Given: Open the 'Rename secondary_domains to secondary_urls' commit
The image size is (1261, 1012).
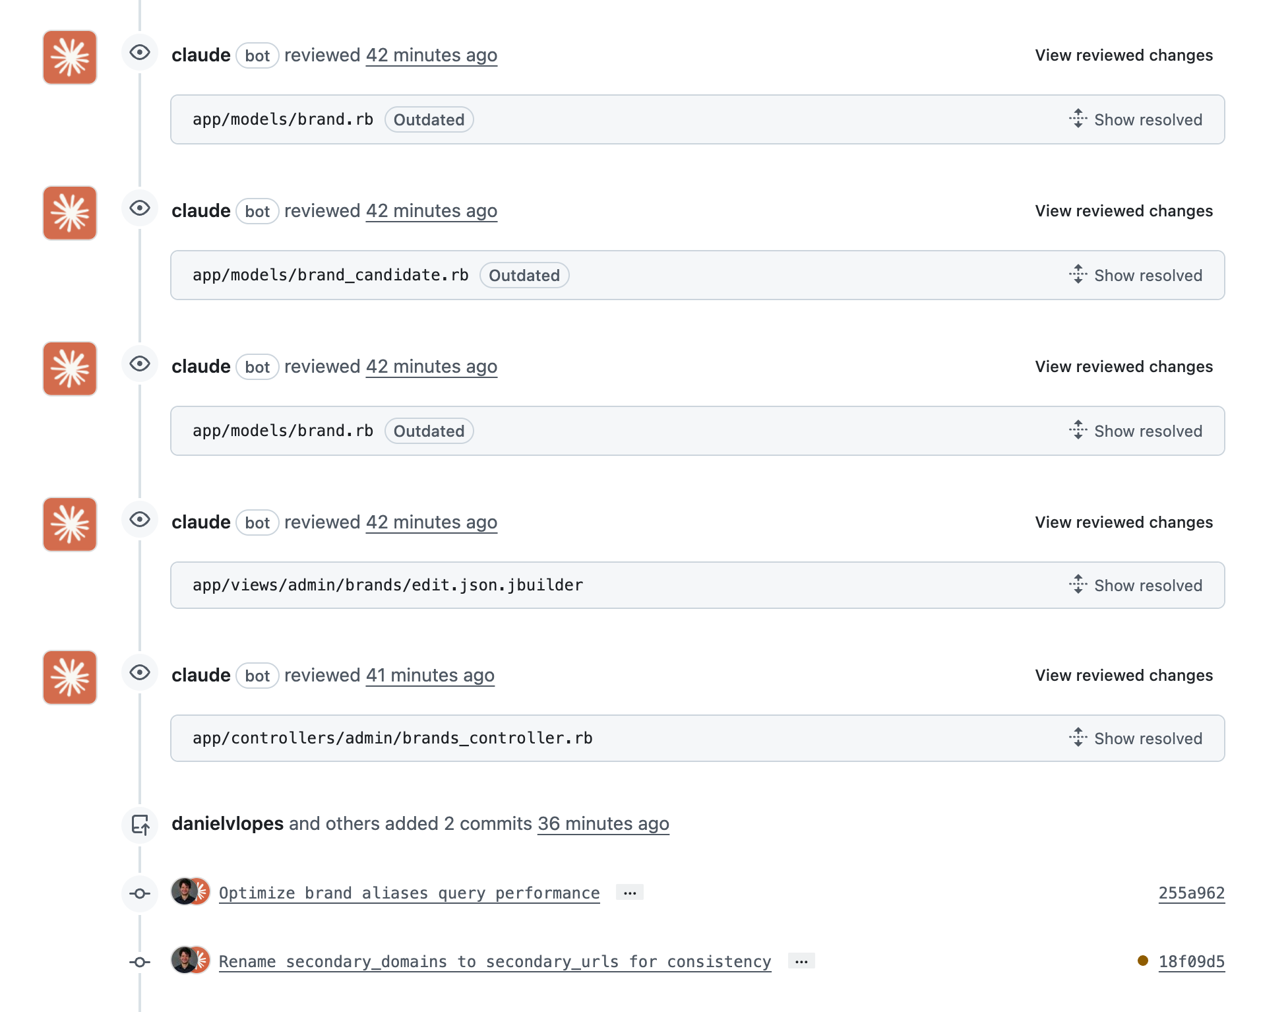Looking at the screenshot, I should coord(495,962).
